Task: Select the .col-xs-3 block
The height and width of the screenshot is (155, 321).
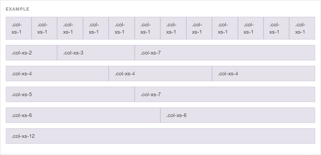Action: pyautogui.click(x=96, y=53)
